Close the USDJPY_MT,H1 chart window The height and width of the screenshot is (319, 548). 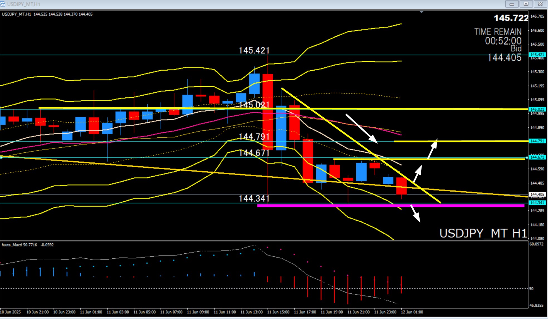pyautogui.click(x=540, y=4)
